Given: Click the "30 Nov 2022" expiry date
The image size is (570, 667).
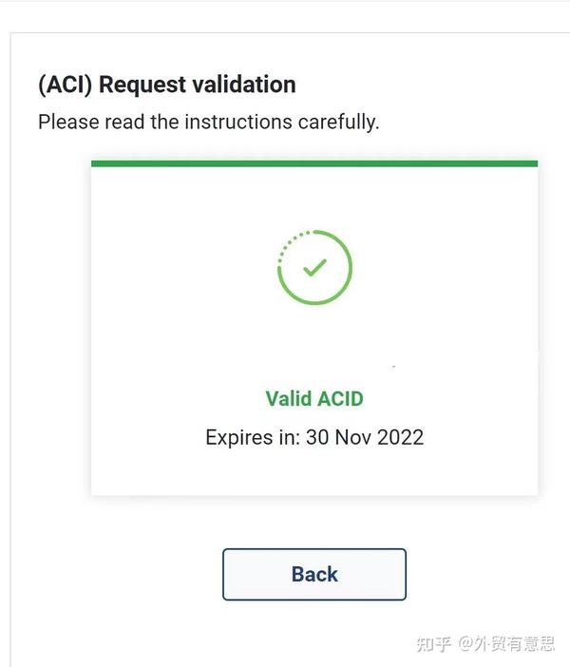Looking at the screenshot, I should click(x=365, y=438).
